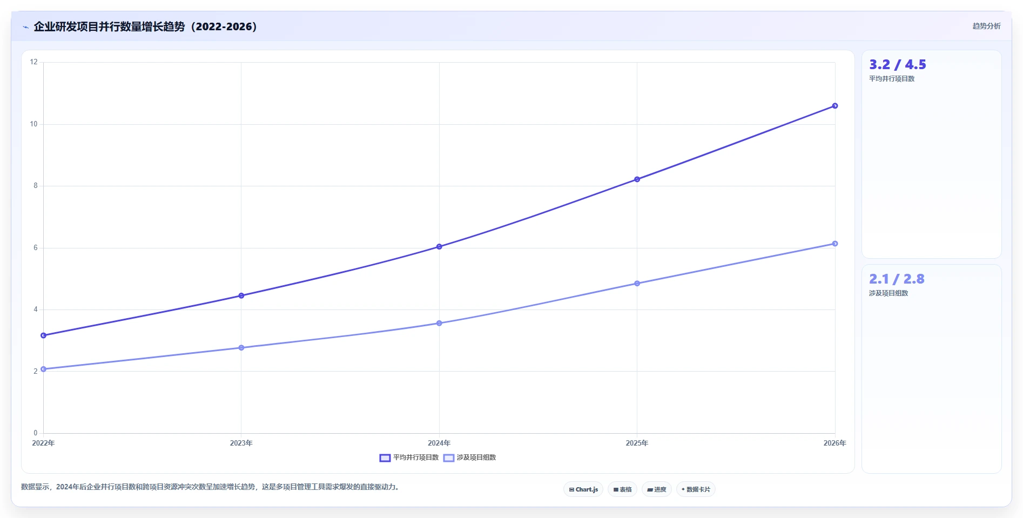This screenshot has height=518, width=1023.
Task: Click the 数据卡片 tag
Action: [696, 489]
